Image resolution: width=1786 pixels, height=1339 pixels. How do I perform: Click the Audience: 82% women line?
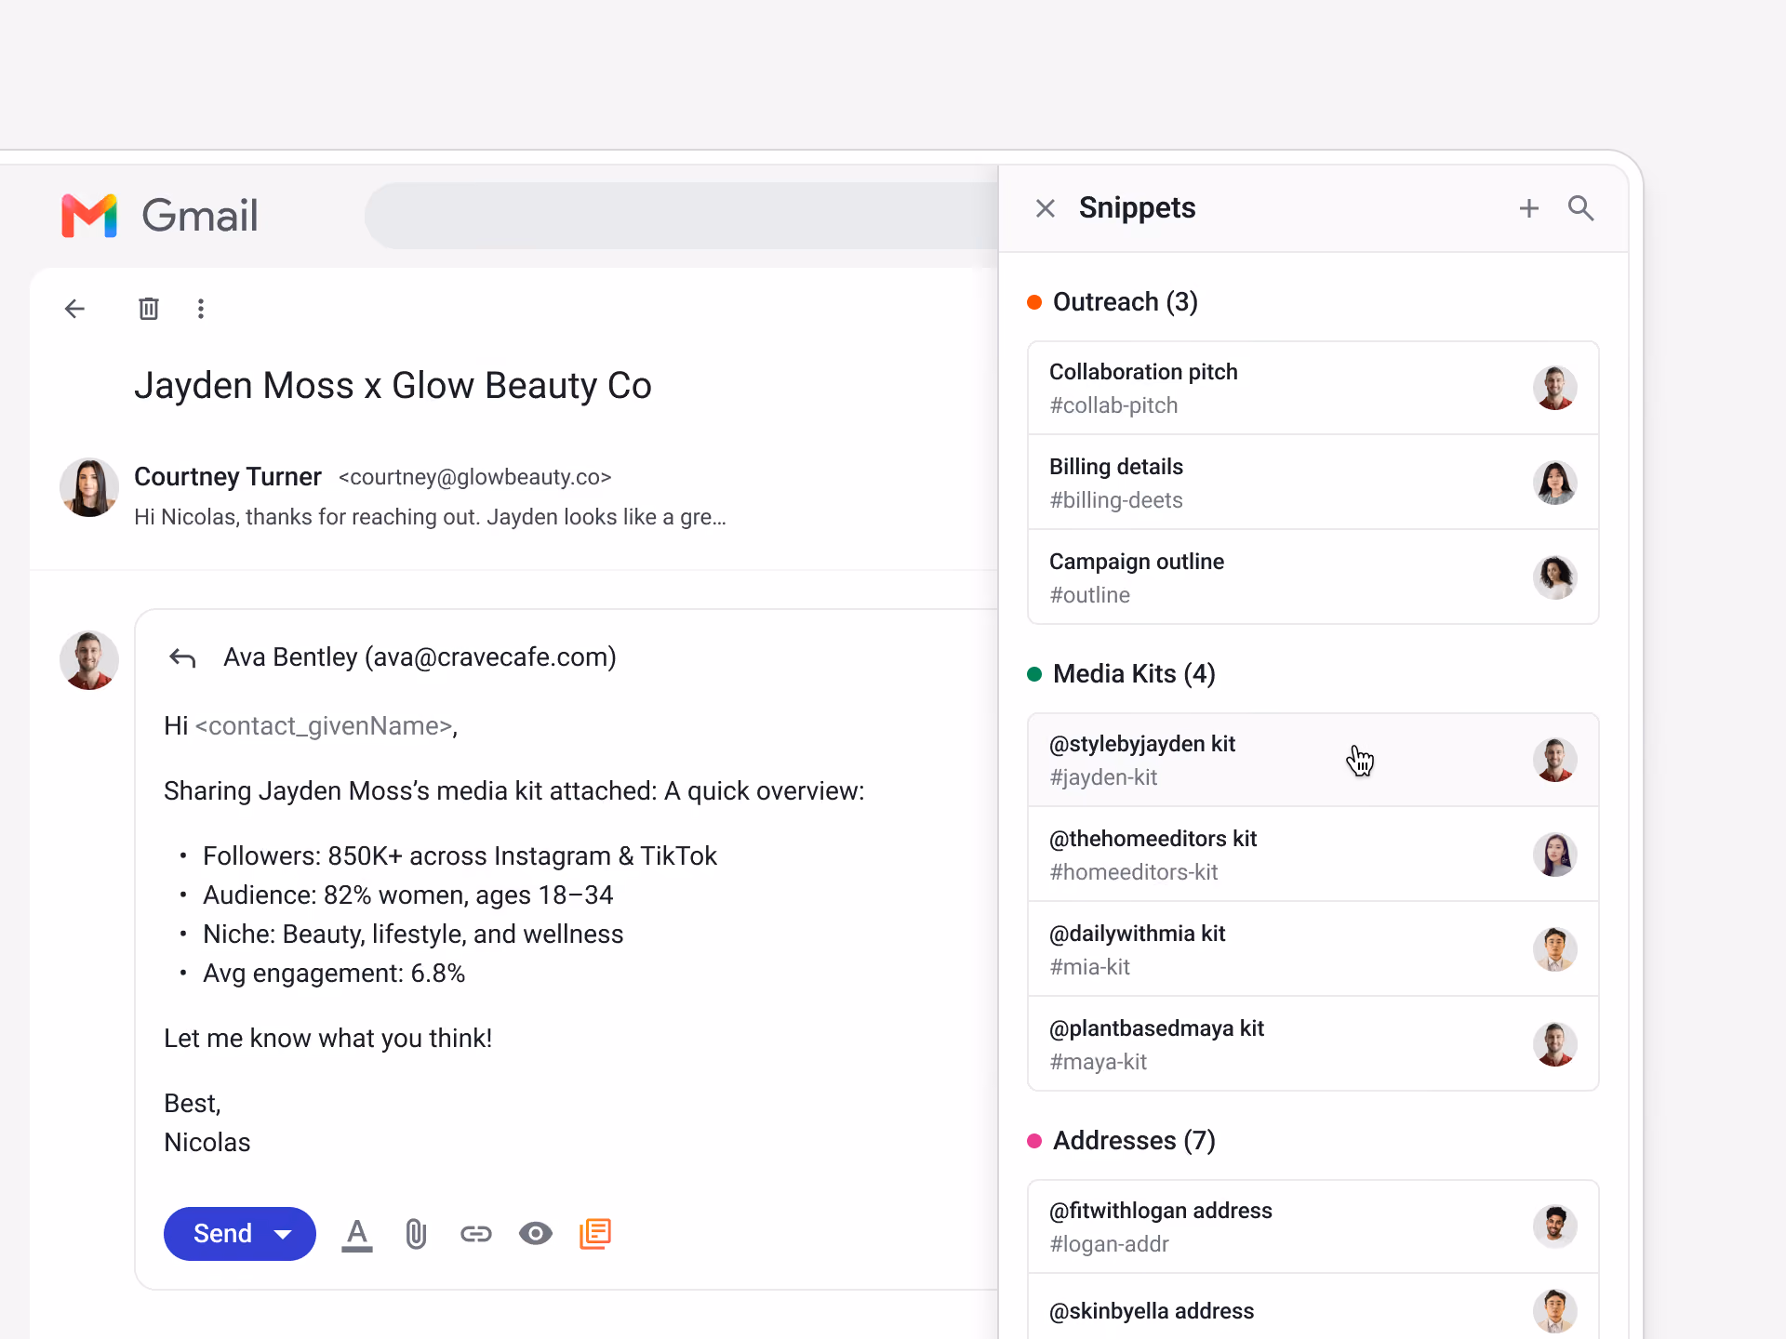[407, 895]
